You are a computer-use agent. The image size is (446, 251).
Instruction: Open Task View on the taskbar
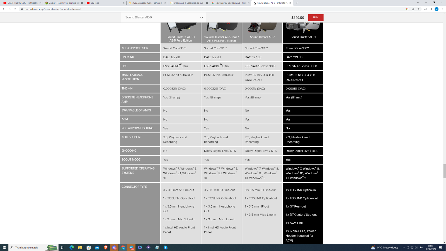tap(63, 247)
